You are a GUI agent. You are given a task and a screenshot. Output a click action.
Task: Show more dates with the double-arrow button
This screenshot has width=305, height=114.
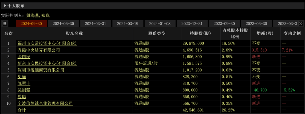click(x=301, y=24)
